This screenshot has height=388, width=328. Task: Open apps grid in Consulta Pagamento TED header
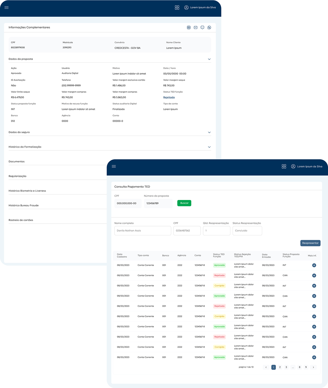pyautogui.click(x=284, y=166)
